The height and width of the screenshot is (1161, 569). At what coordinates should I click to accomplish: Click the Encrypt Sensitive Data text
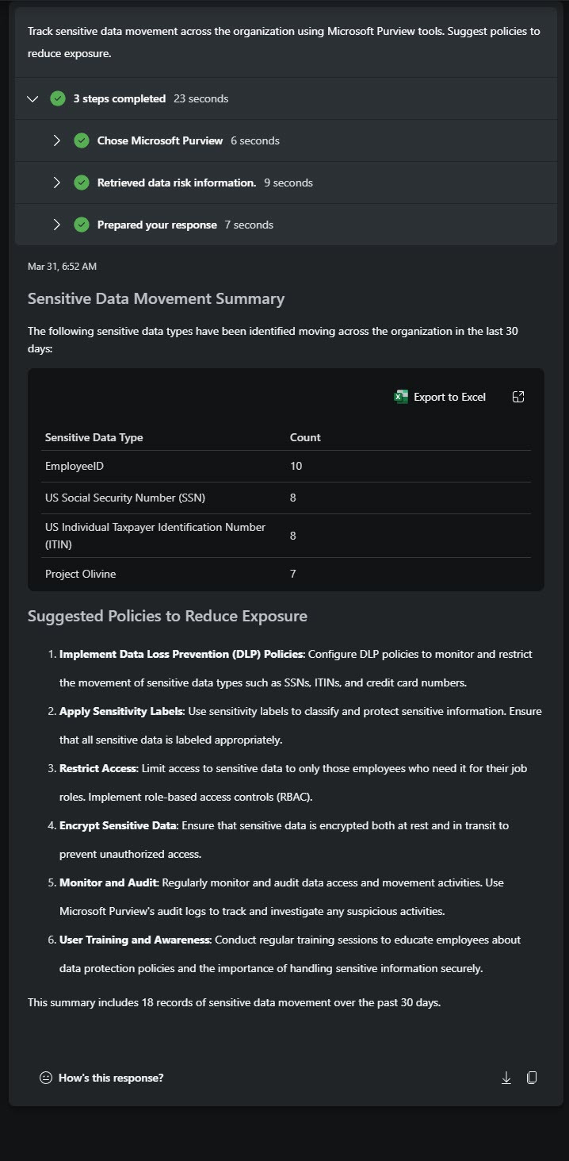click(x=117, y=825)
